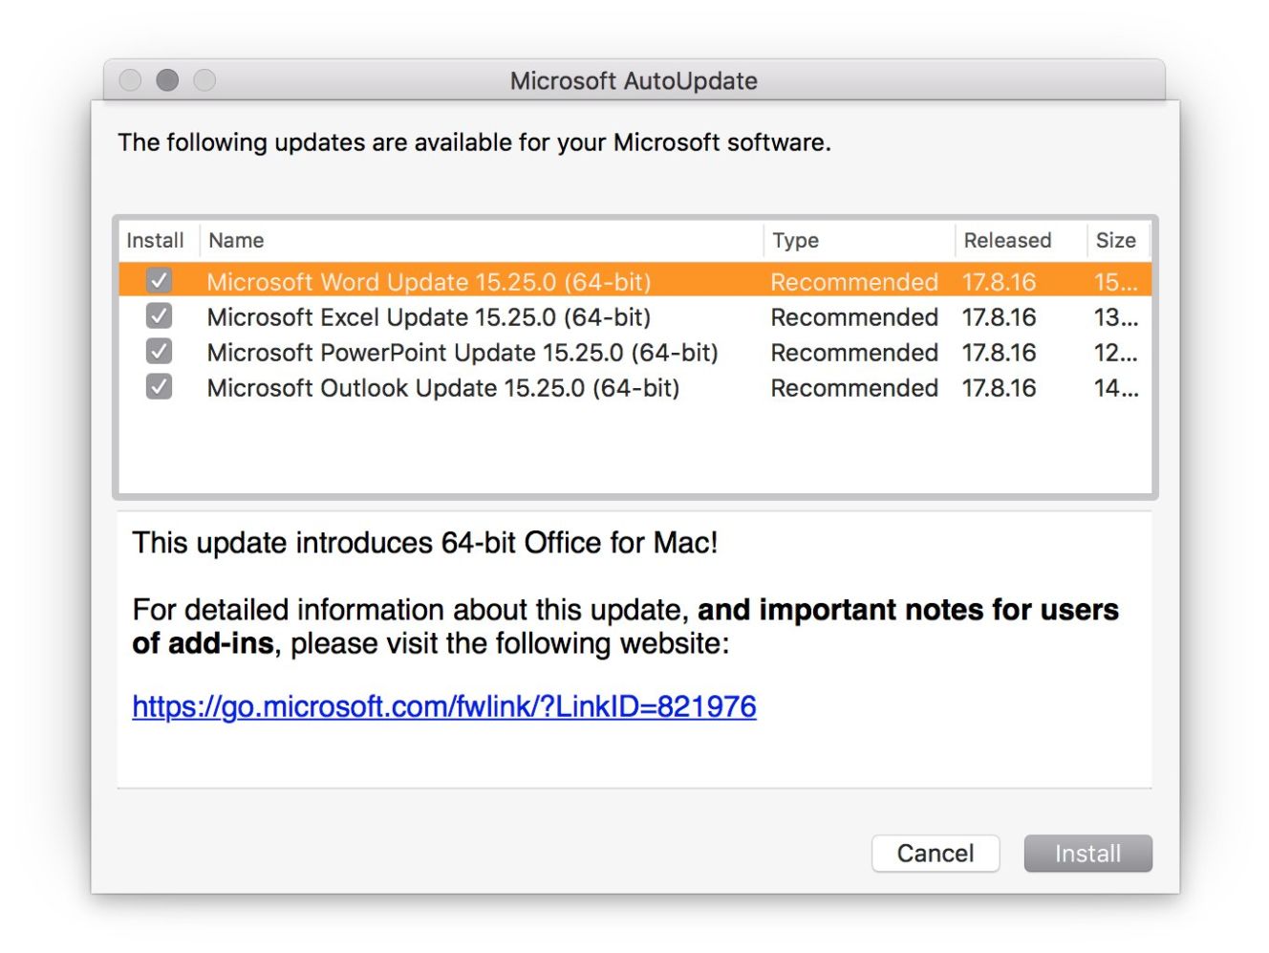Open the go.microsoft.com fwlink URL

click(444, 706)
